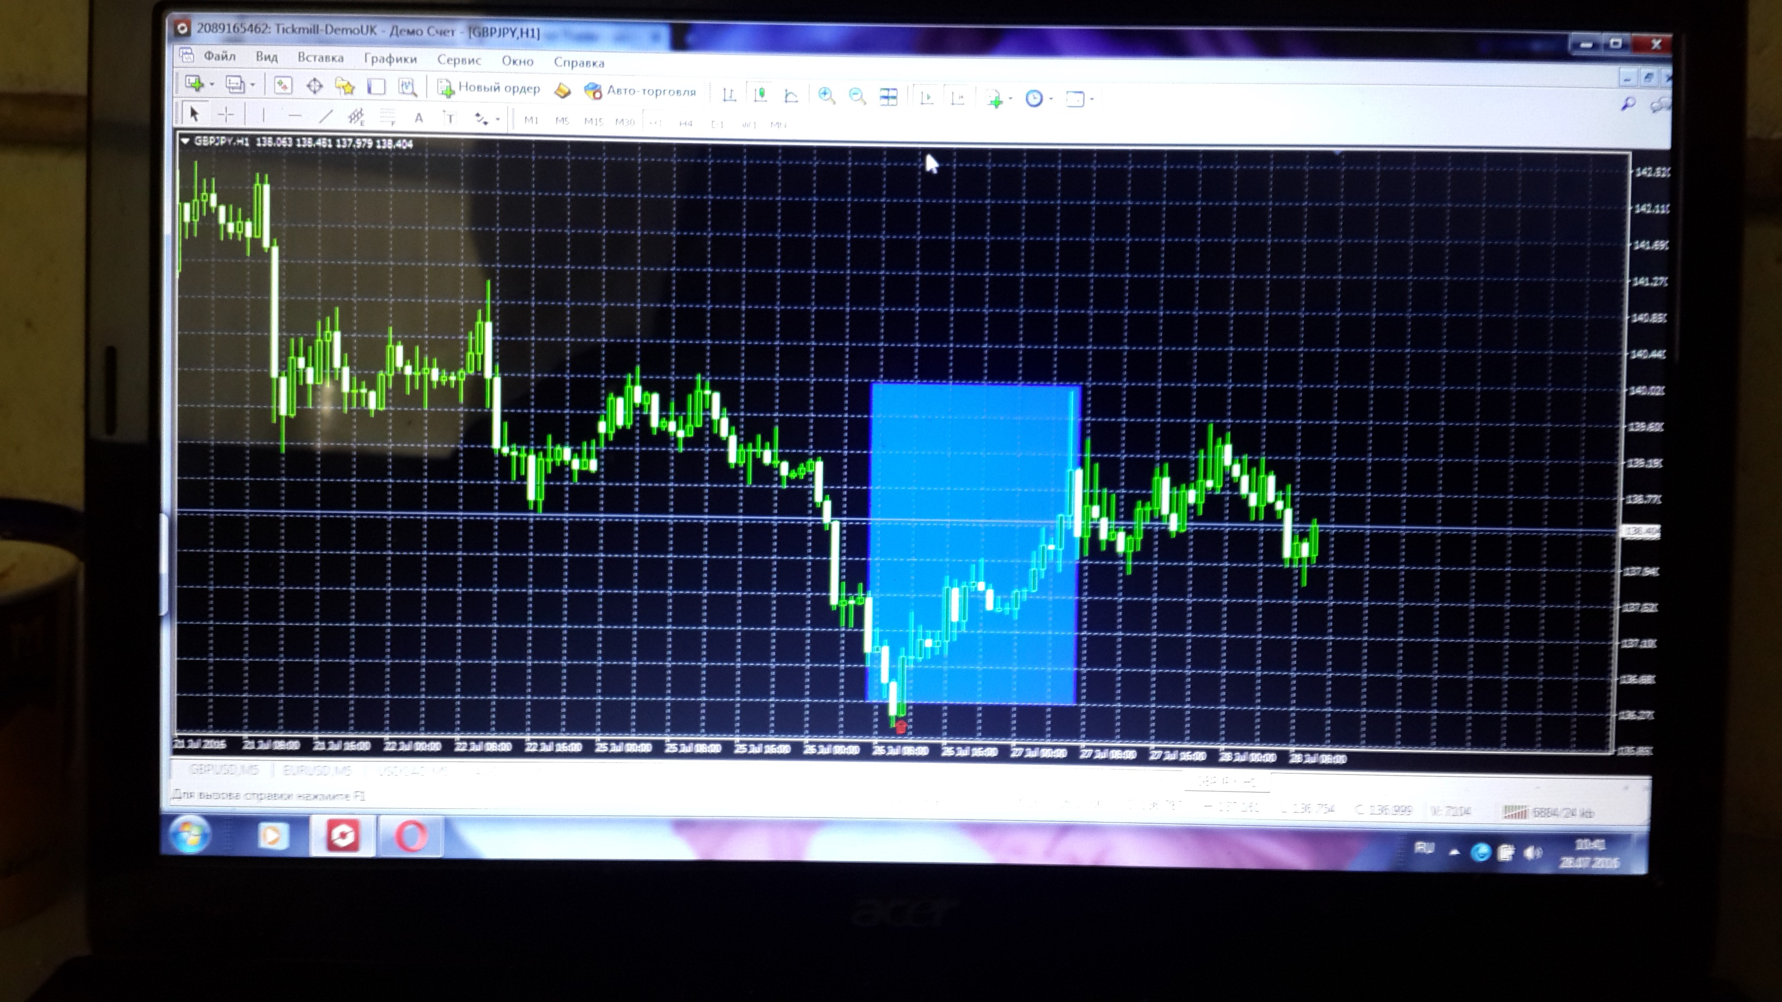The height and width of the screenshot is (1002, 1782).
Task: Zoom out of the chart
Action: (x=857, y=96)
